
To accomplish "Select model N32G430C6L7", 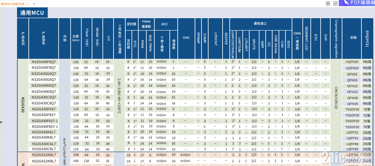I will pos(44,144).
